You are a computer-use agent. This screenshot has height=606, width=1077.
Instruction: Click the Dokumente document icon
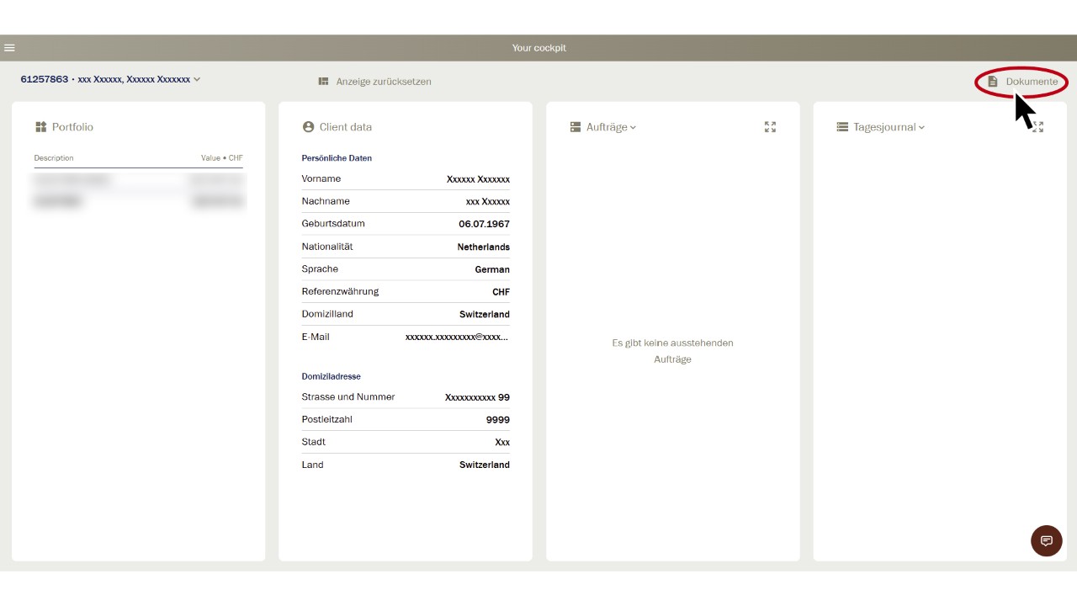pos(993,82)
